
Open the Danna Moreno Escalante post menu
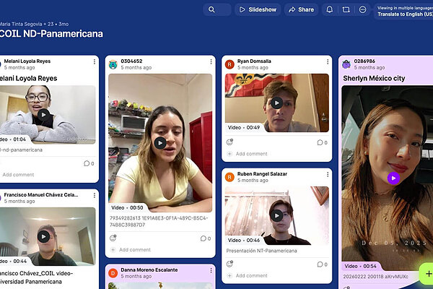pos(211,270)
